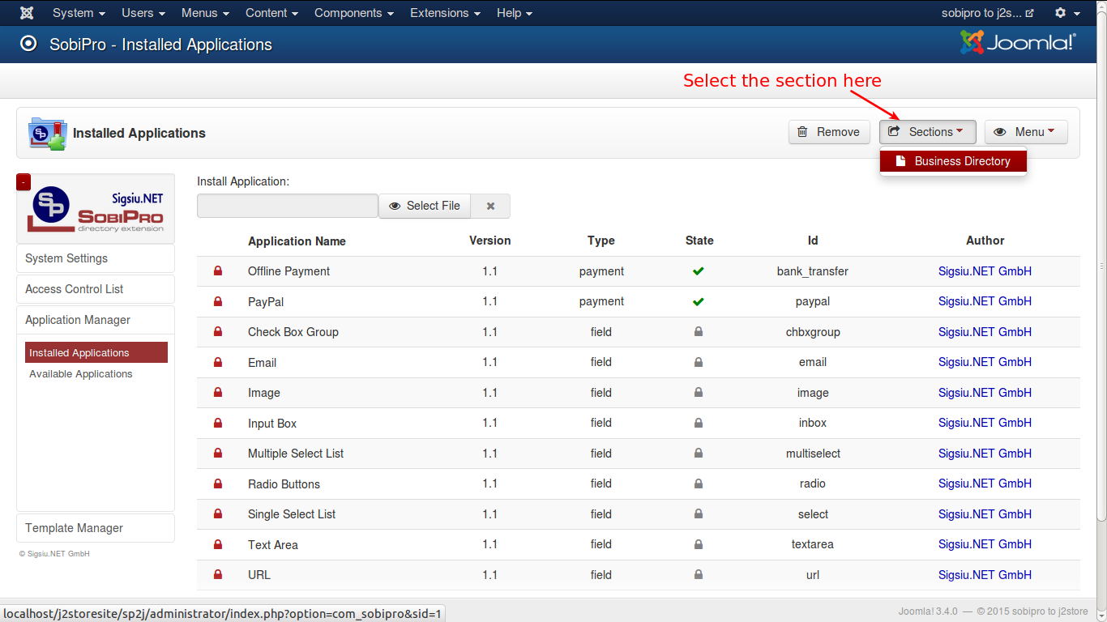Open the Users dropdown menu
1107x622 pixels.
143,13
